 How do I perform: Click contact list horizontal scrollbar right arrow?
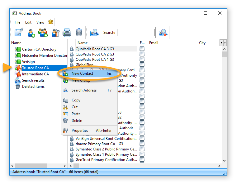click(x=219, y=166)
